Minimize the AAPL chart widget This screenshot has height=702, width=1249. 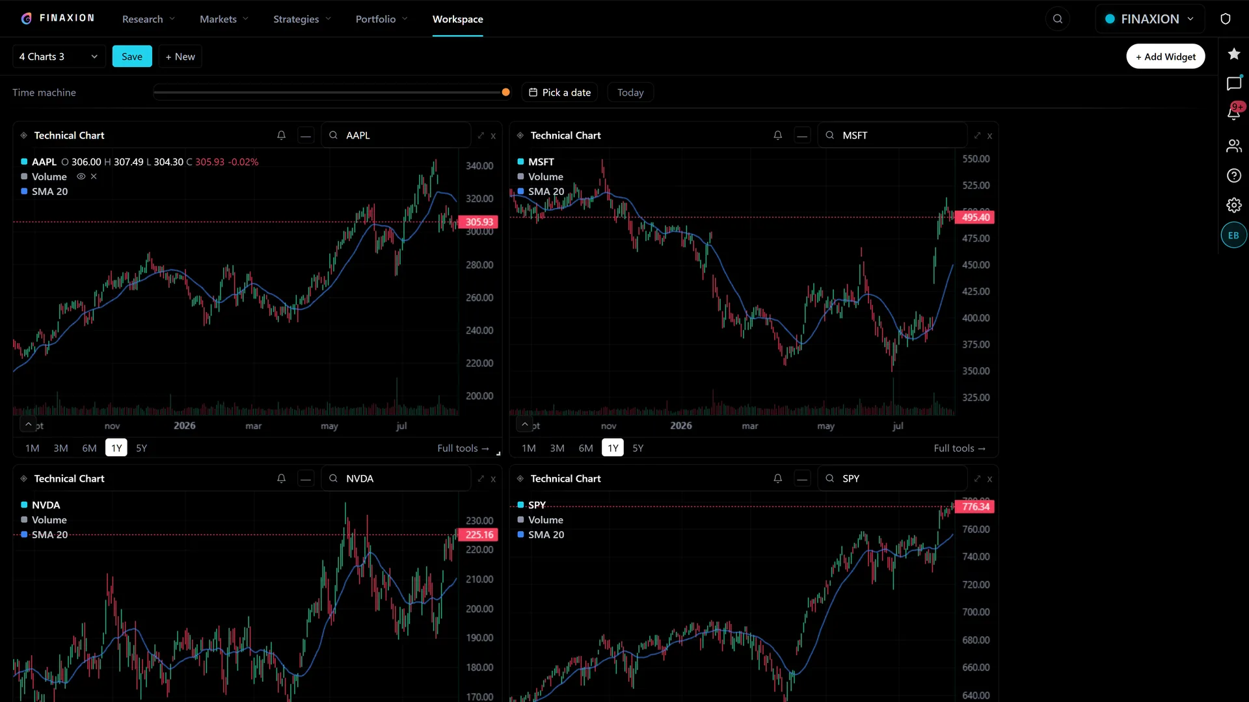click(x=306, y=135)
